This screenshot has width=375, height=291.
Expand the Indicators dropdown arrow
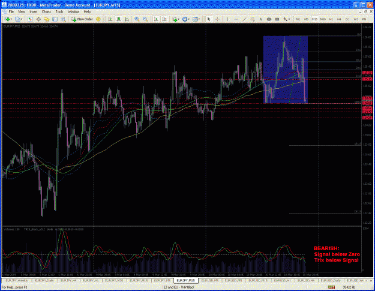179,19
